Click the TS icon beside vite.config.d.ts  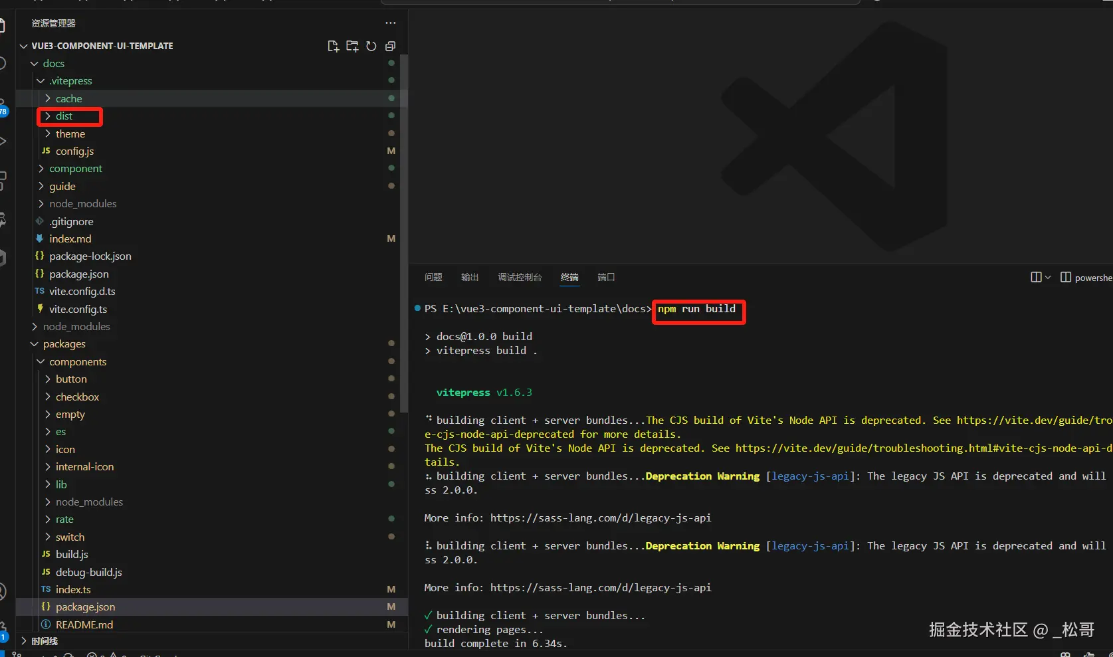click(40, 291)
